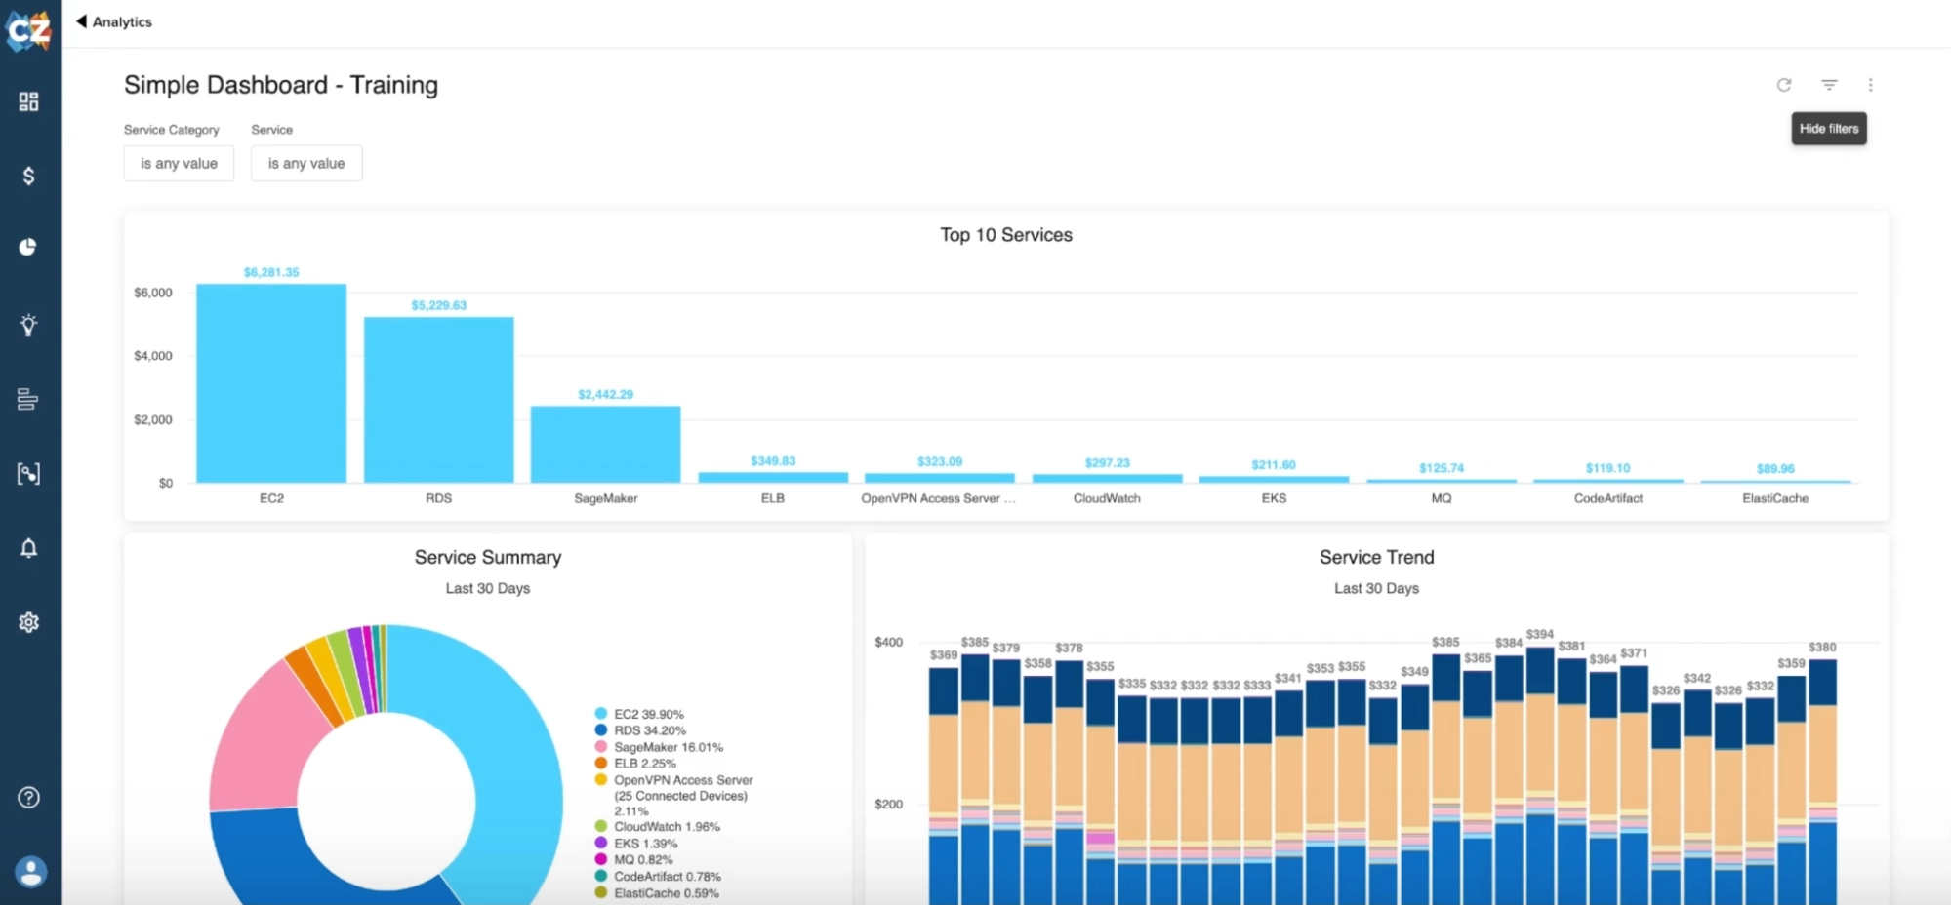Click the Service Trend bar labeled $394
This screenshot has width=1951, height=906.
pos(1540,775)
